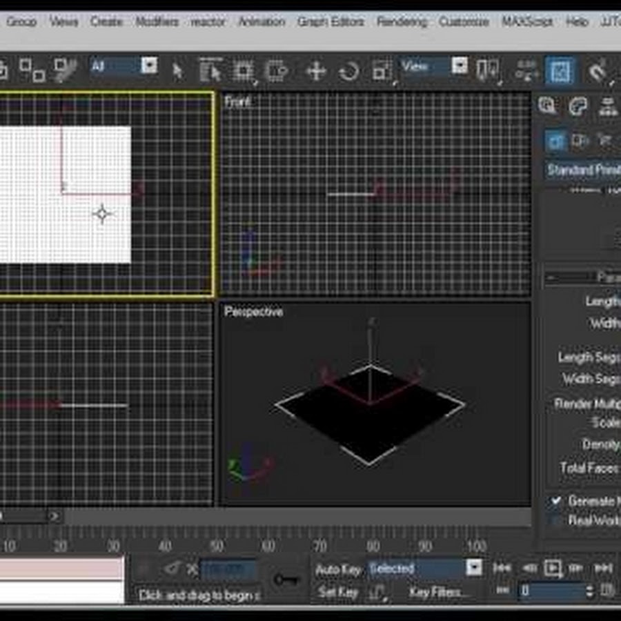This screenshot has width=621, height=621.
Task: Open the Rendering menu
Action: point(402,21)
